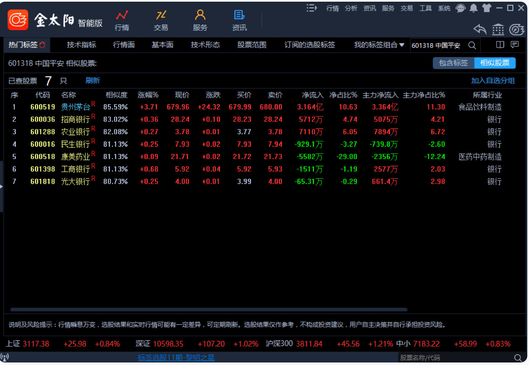Click the feedback message icon

pos(514,44)
